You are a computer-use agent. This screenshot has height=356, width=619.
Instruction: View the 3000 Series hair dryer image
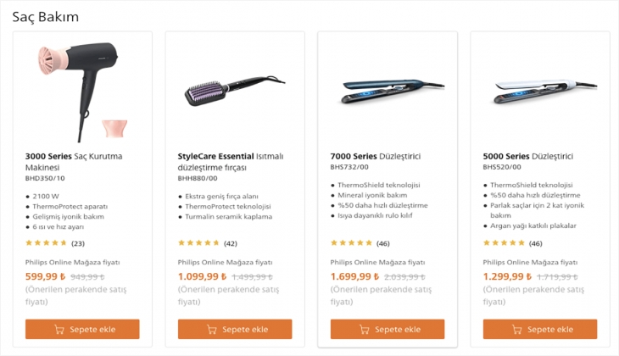coord(81,91)
